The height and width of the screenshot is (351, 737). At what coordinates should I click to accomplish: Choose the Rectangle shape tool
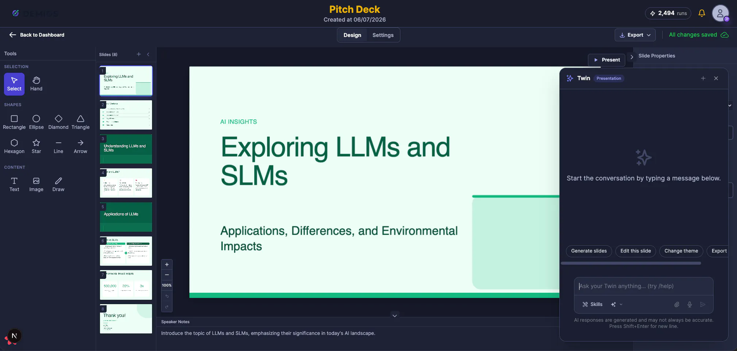[x=14, y=122]
